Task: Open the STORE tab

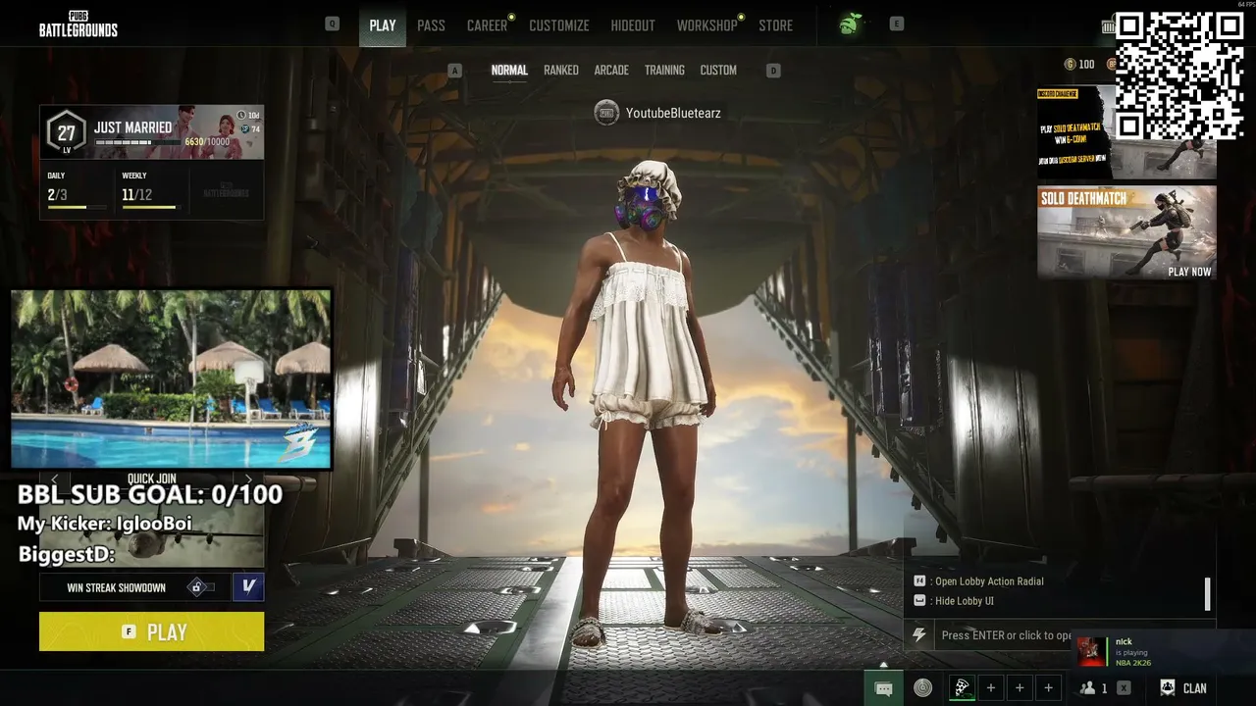Action: click(x=775, y=25)
